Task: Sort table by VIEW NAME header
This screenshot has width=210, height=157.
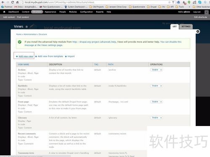Action: (24, 64)
